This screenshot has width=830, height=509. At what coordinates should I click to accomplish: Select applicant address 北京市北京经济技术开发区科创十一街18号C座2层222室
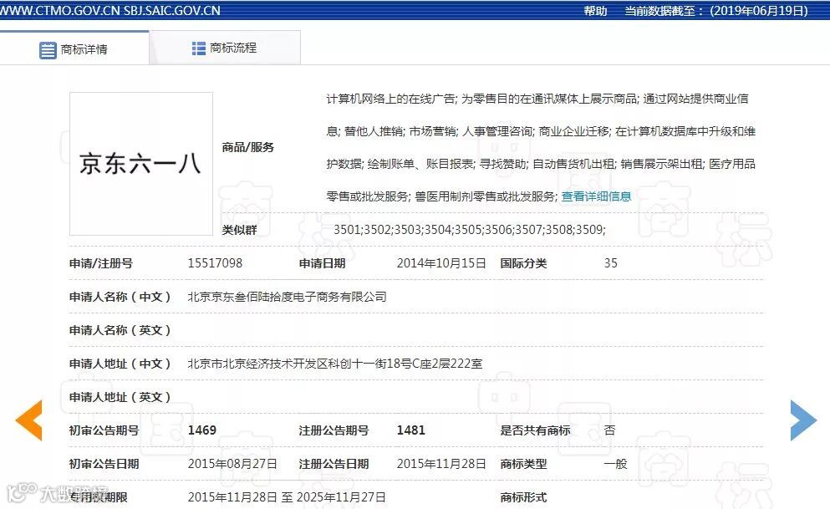point(335,364)
